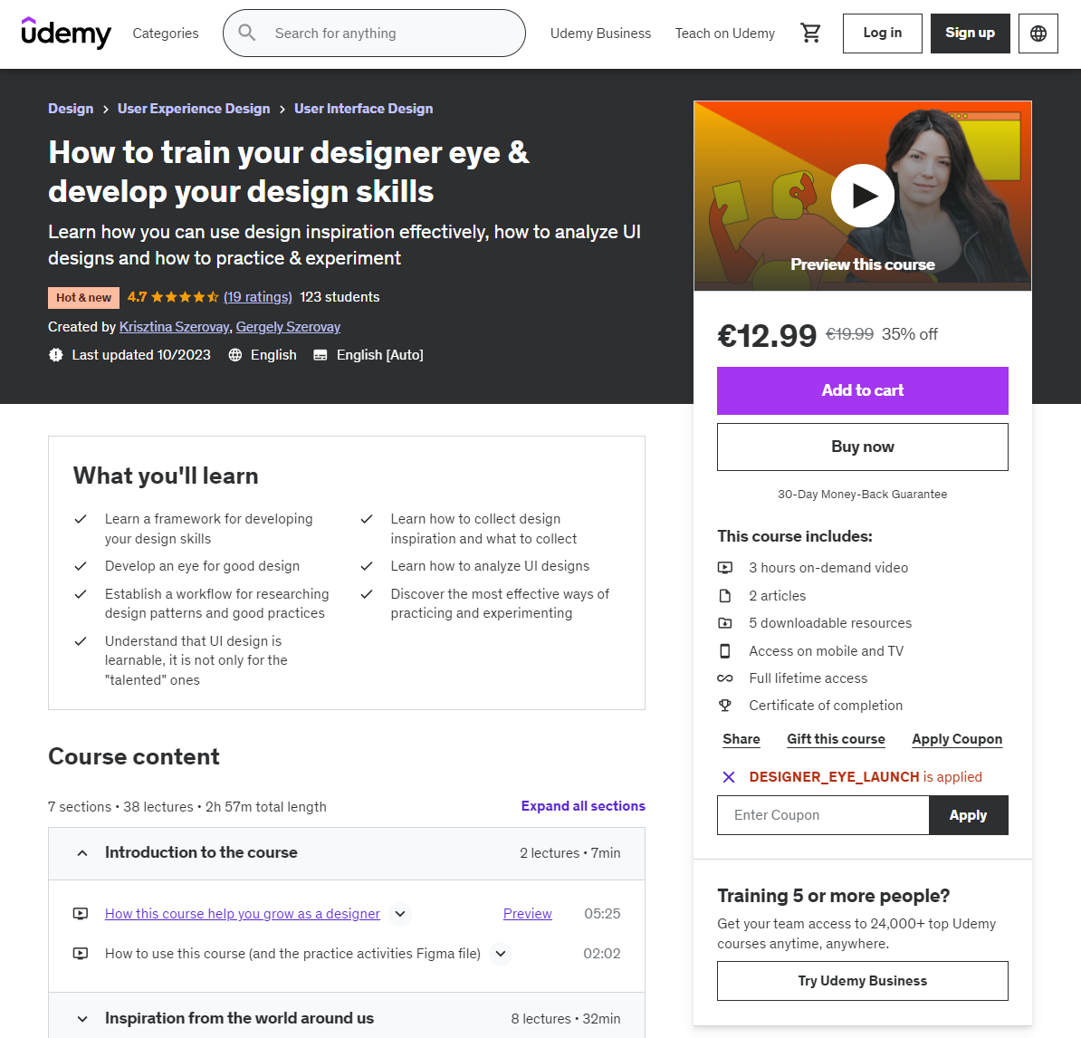Click the Share link

coord(741,739)
